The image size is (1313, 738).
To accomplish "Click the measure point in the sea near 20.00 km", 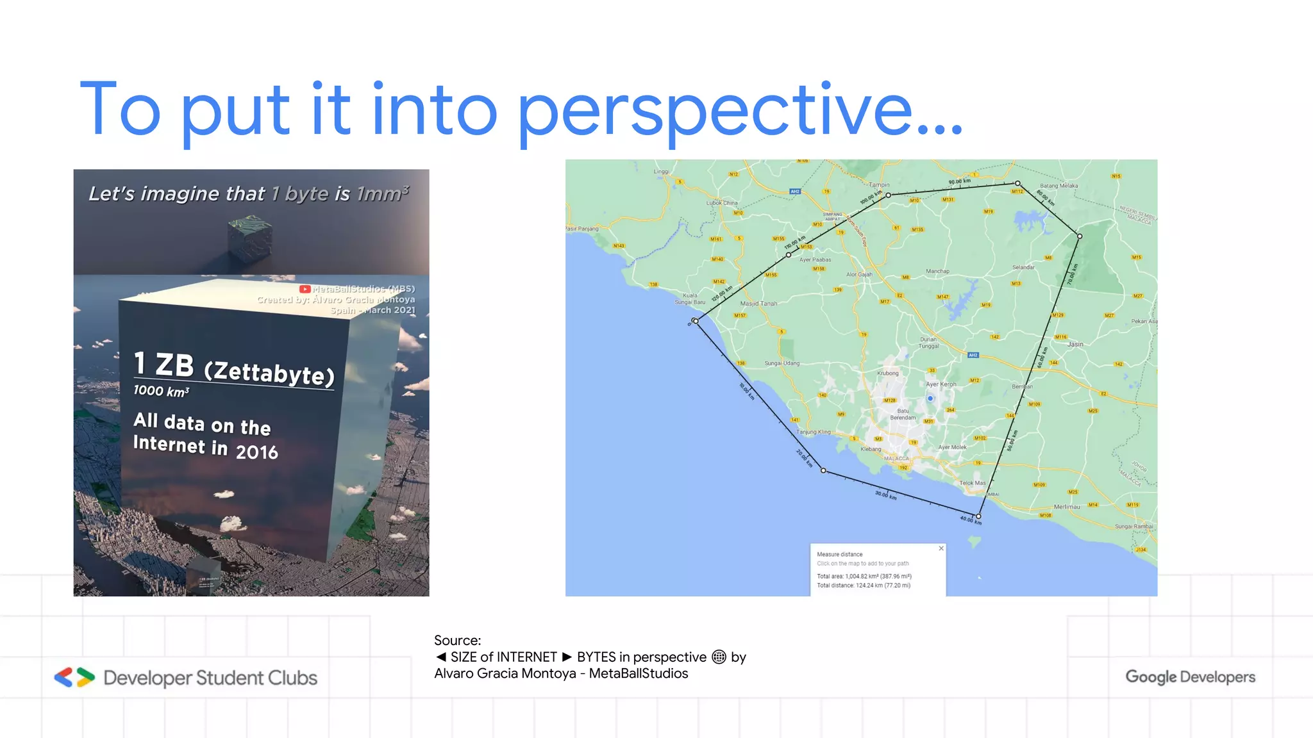I will (x=824, y=471).
